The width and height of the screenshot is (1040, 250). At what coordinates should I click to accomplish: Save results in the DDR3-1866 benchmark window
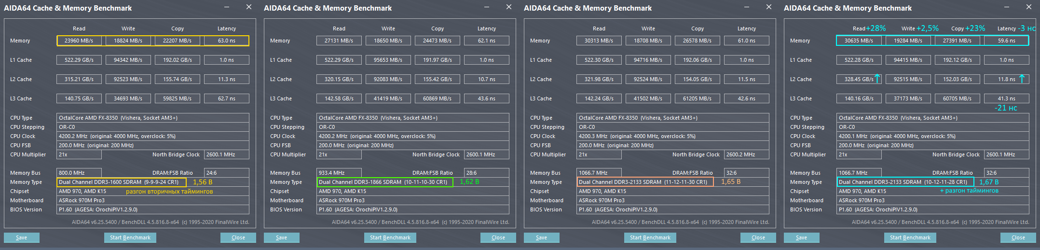click(x=282, y=237)
